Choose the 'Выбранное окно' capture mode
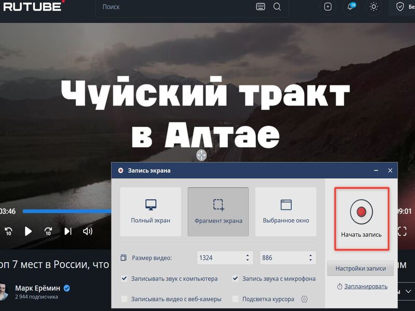 [286, 211]
